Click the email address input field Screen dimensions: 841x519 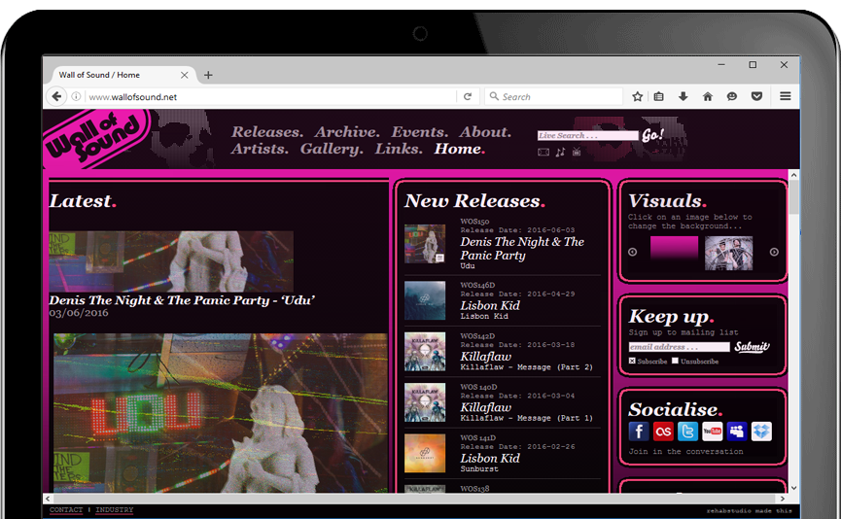point(679,347)
